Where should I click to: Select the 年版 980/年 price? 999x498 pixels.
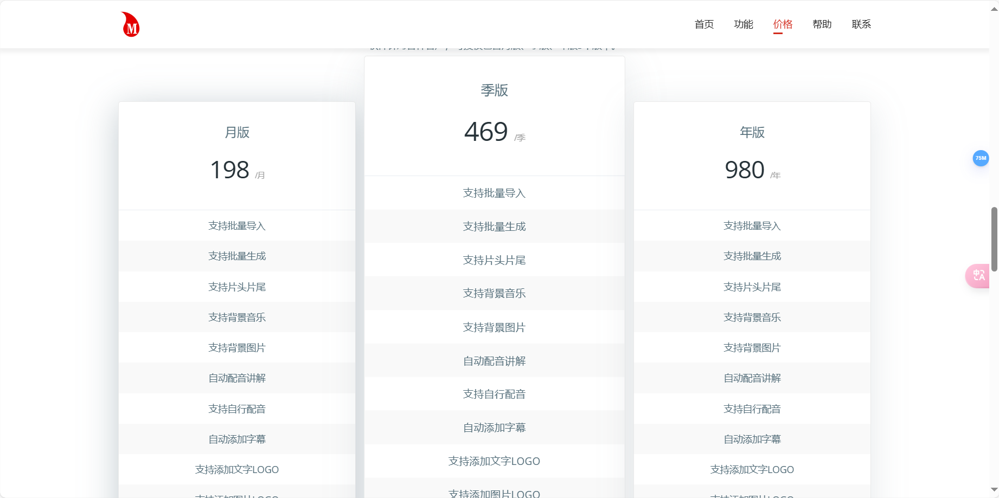(752, 170)
